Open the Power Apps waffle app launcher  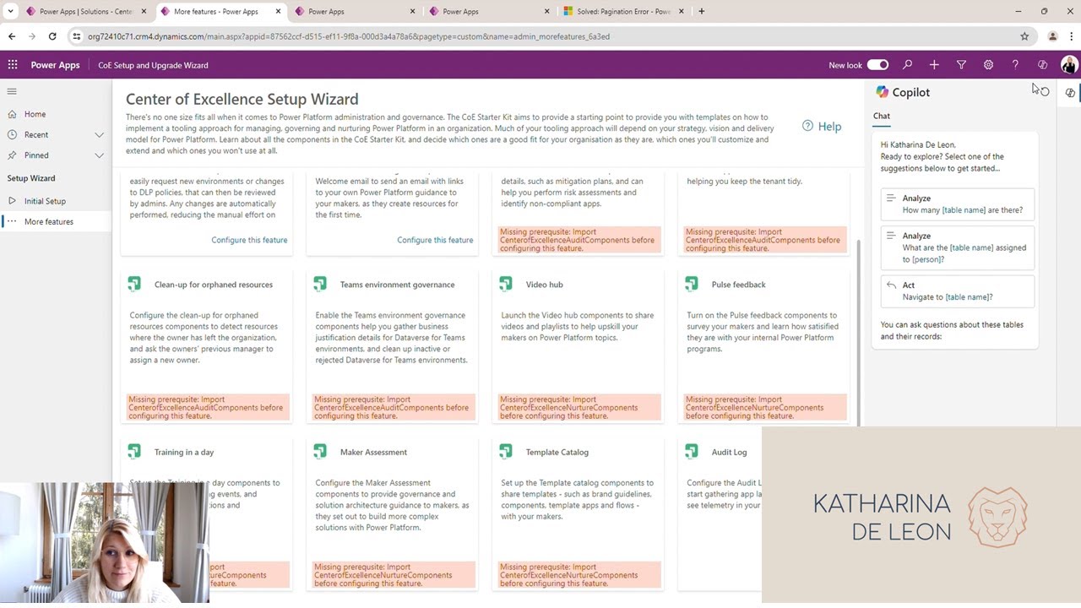tap(13, 65)
